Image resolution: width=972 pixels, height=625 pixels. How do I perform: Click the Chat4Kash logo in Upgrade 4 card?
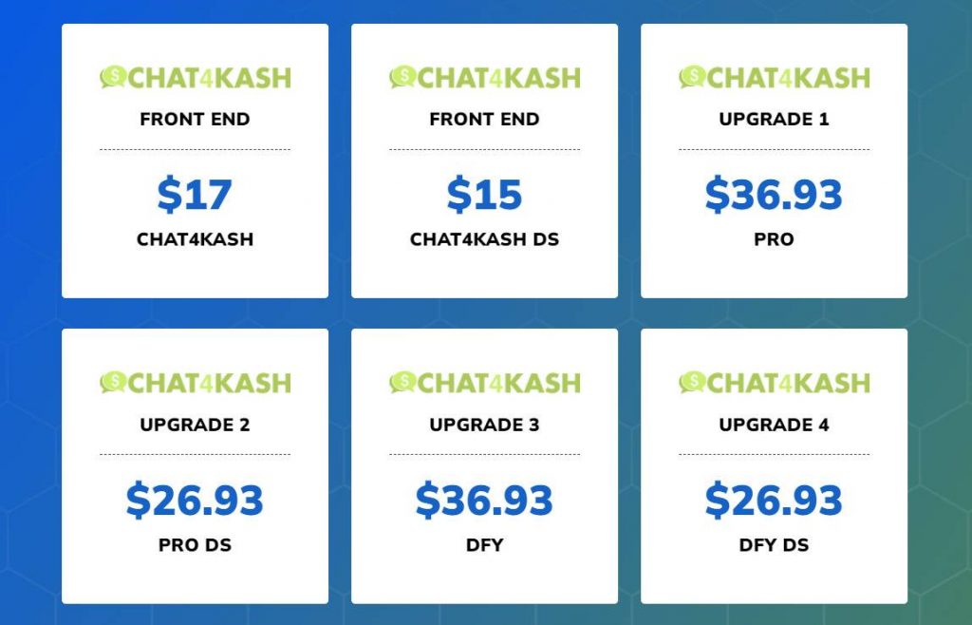pyautogui.click(x=775, y=383)
